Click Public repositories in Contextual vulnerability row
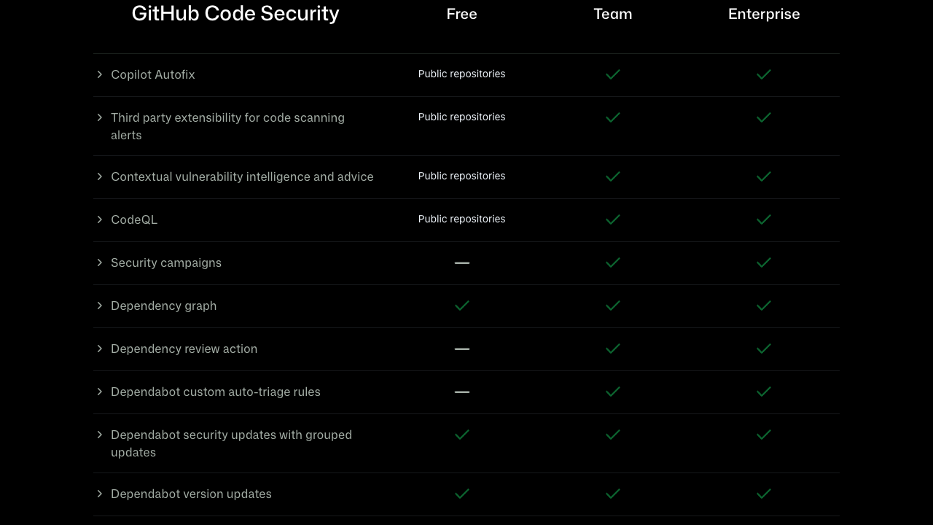The image size is (933, 525). click(462, 176)
